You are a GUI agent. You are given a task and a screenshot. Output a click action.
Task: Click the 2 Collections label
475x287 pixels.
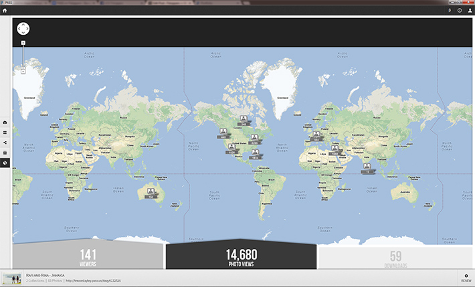(x=35, y=280)
